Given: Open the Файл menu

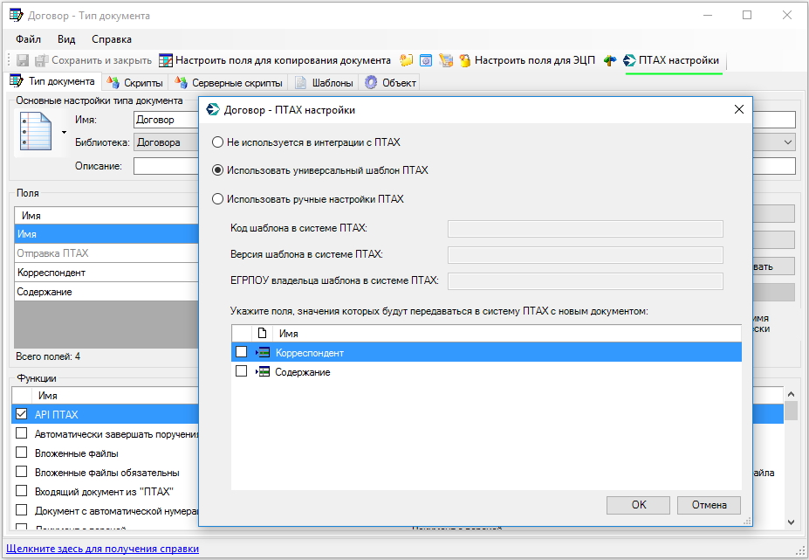Looking at the screenshot, I should pyautogui.click(x=29, y=39).
